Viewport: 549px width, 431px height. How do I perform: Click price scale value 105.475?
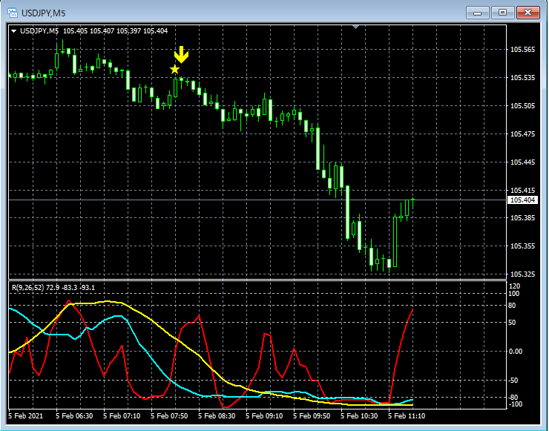coord(522,134)
